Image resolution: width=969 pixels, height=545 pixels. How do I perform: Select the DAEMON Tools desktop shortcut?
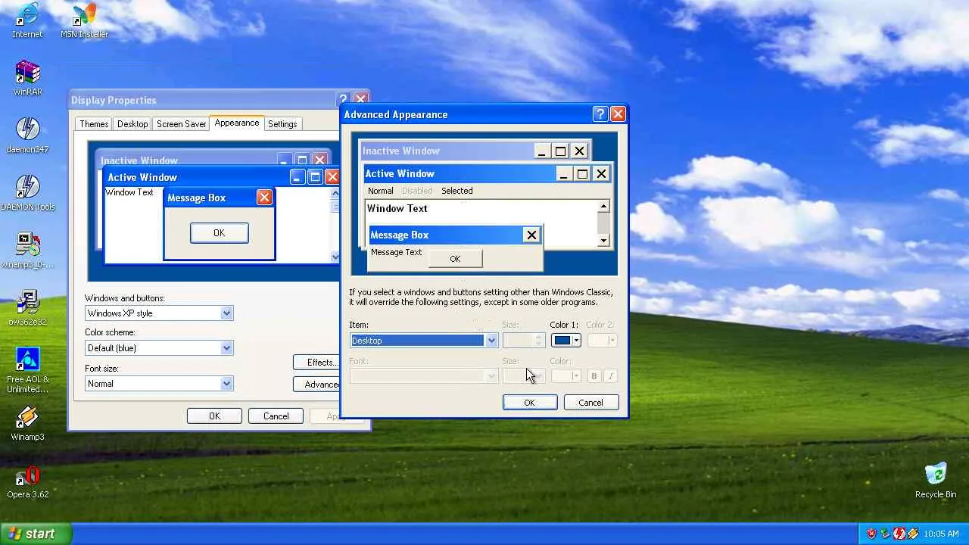click(x=27, y=193)
